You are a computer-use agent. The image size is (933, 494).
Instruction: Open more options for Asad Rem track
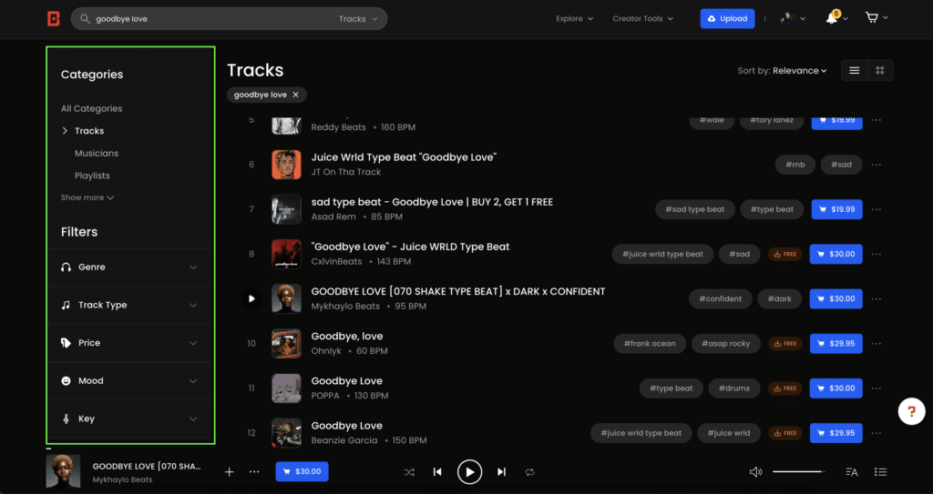point(876,209)
